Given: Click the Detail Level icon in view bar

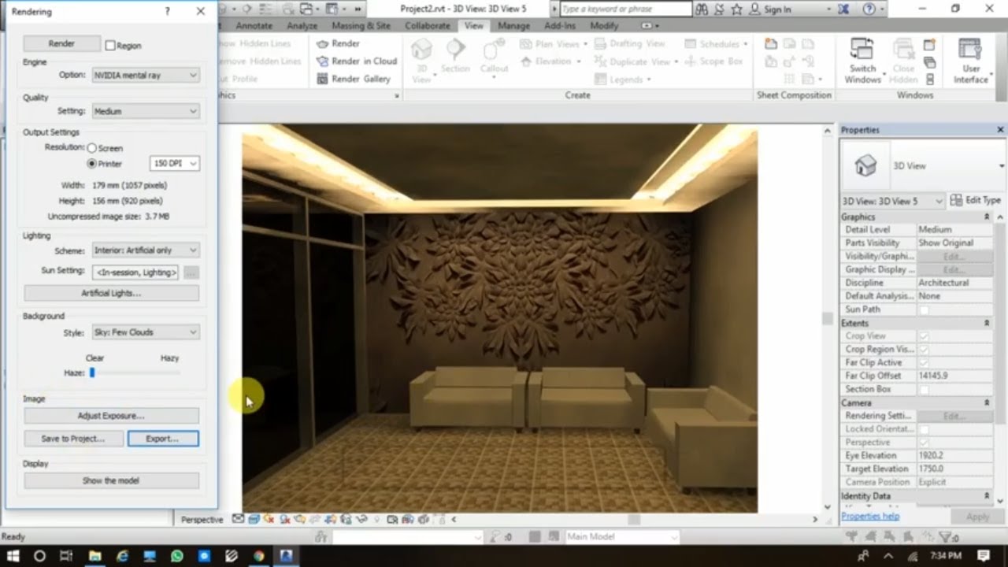Looking at the screenshot, I should (238, 519).
